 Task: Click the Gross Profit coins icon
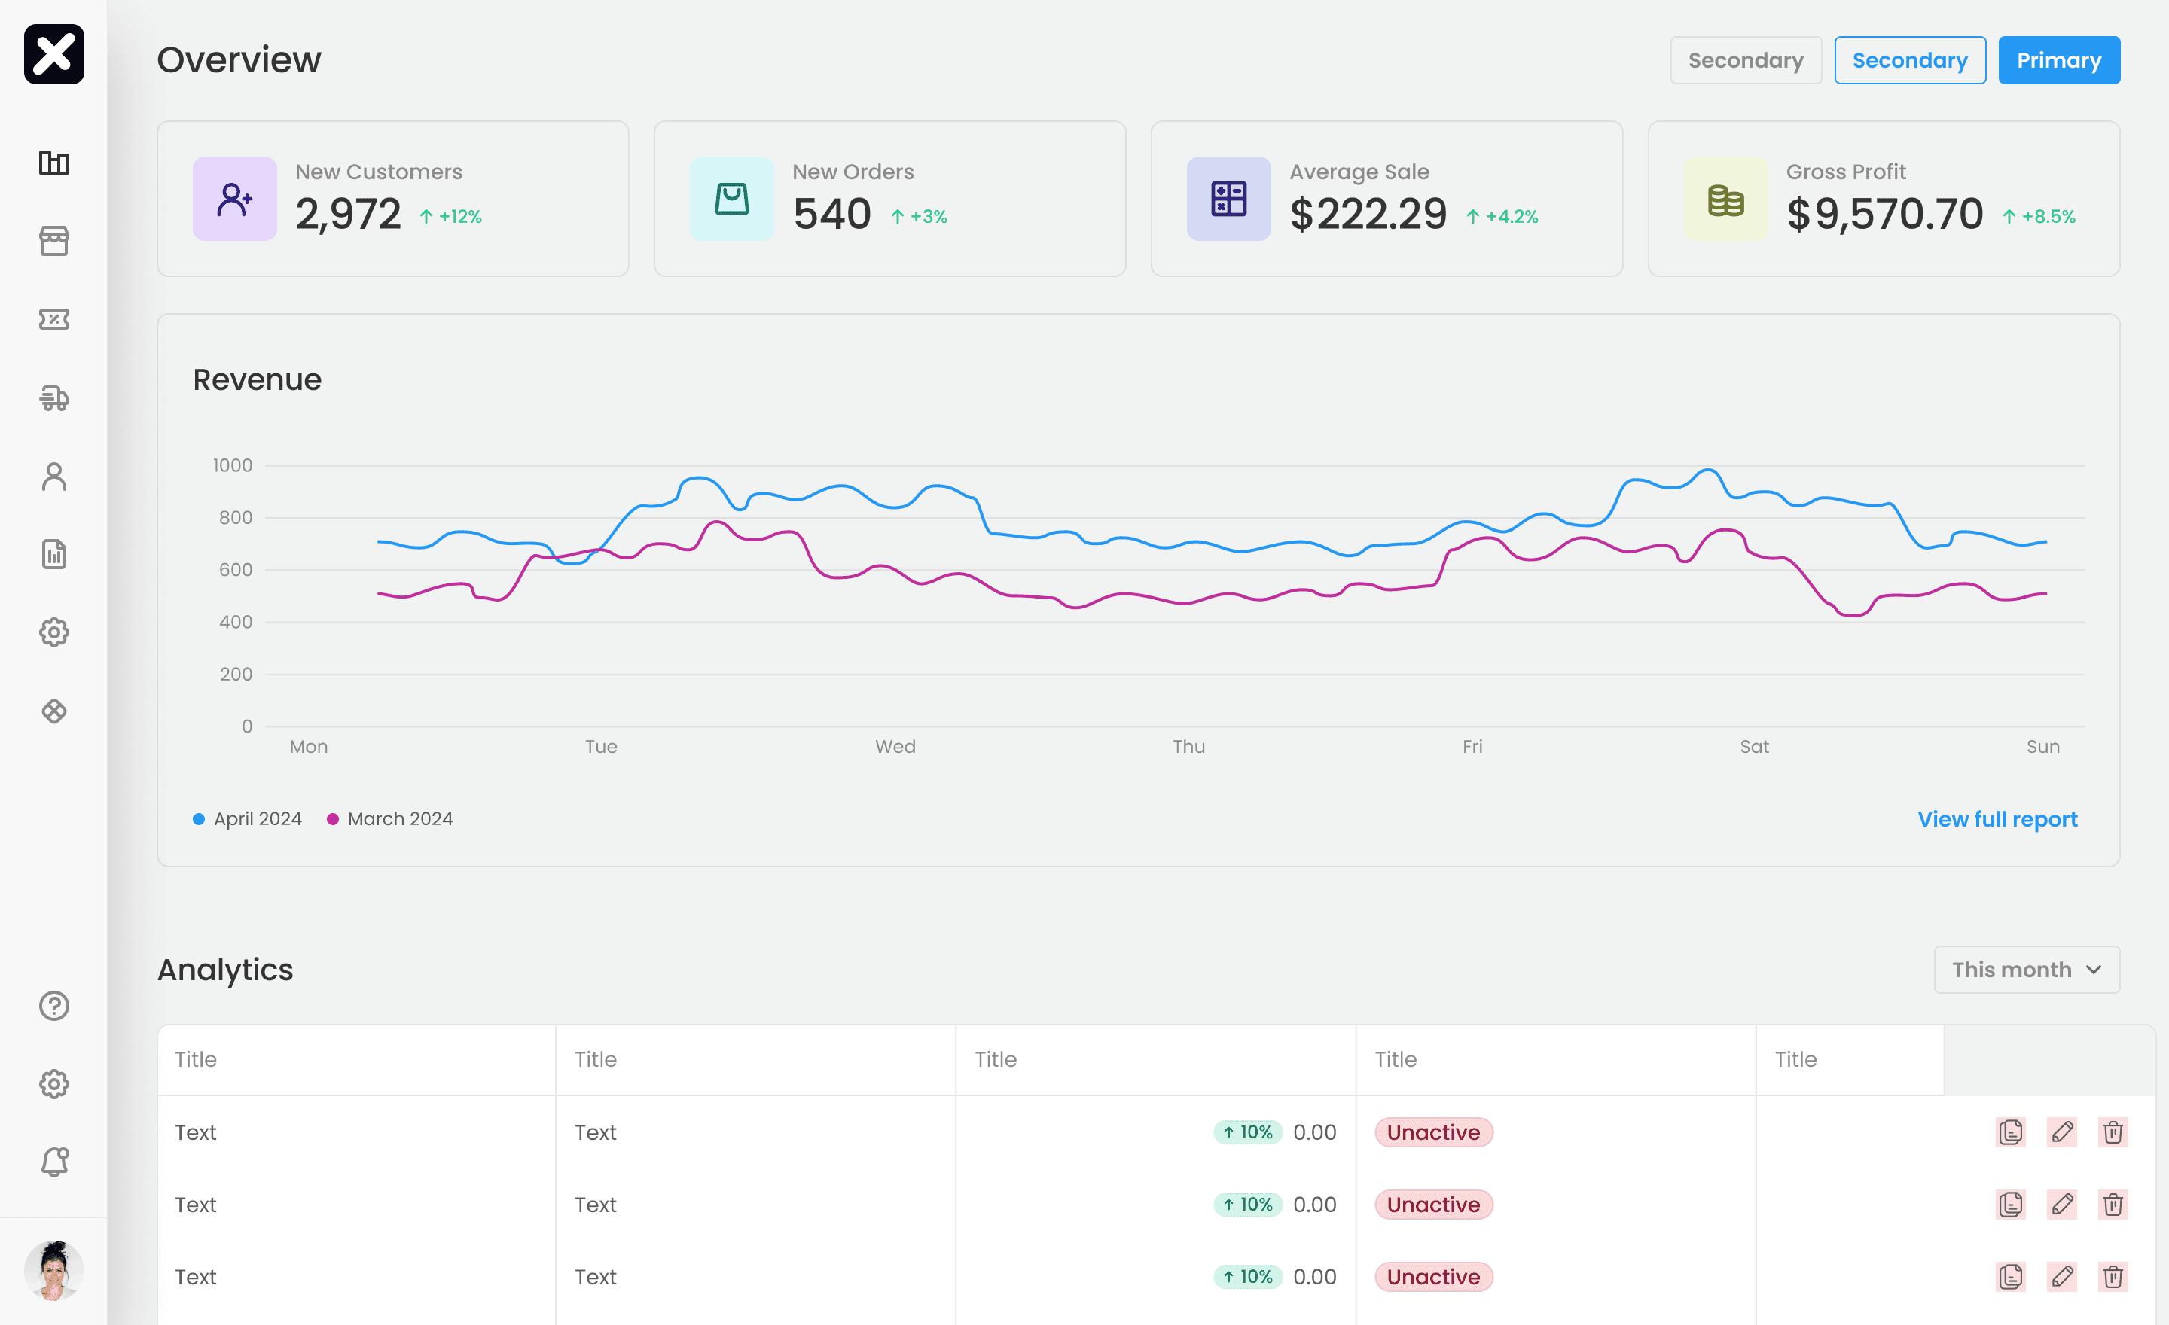tap(1725, 199)
